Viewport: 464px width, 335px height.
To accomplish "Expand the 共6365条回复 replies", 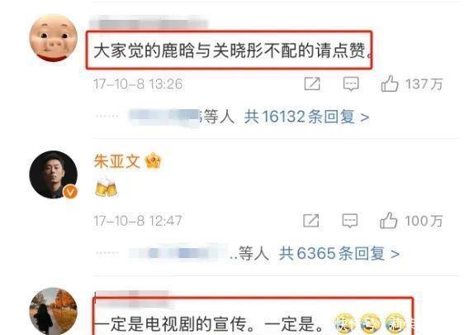I will tap(339, 254).
